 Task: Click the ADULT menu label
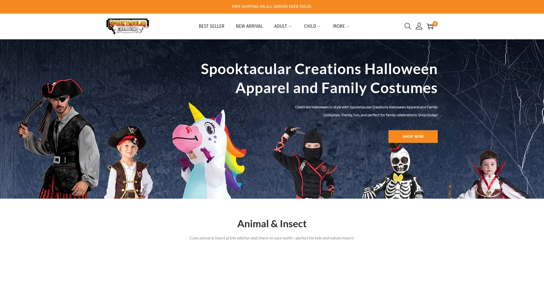pos(280,26)
